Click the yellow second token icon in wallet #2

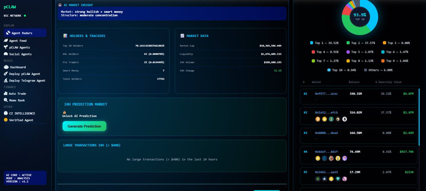[x=324, y=119]
